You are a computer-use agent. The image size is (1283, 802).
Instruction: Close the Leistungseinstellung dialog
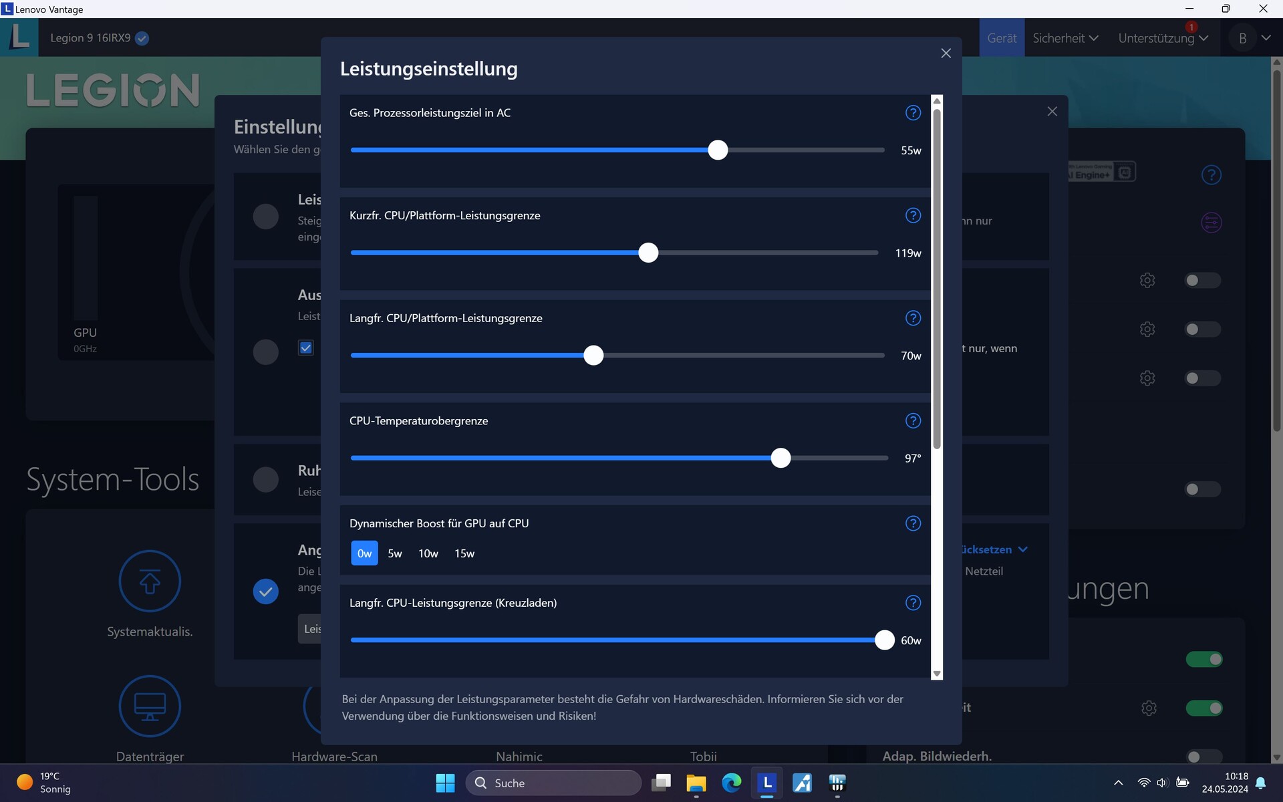tap(946, 53)
